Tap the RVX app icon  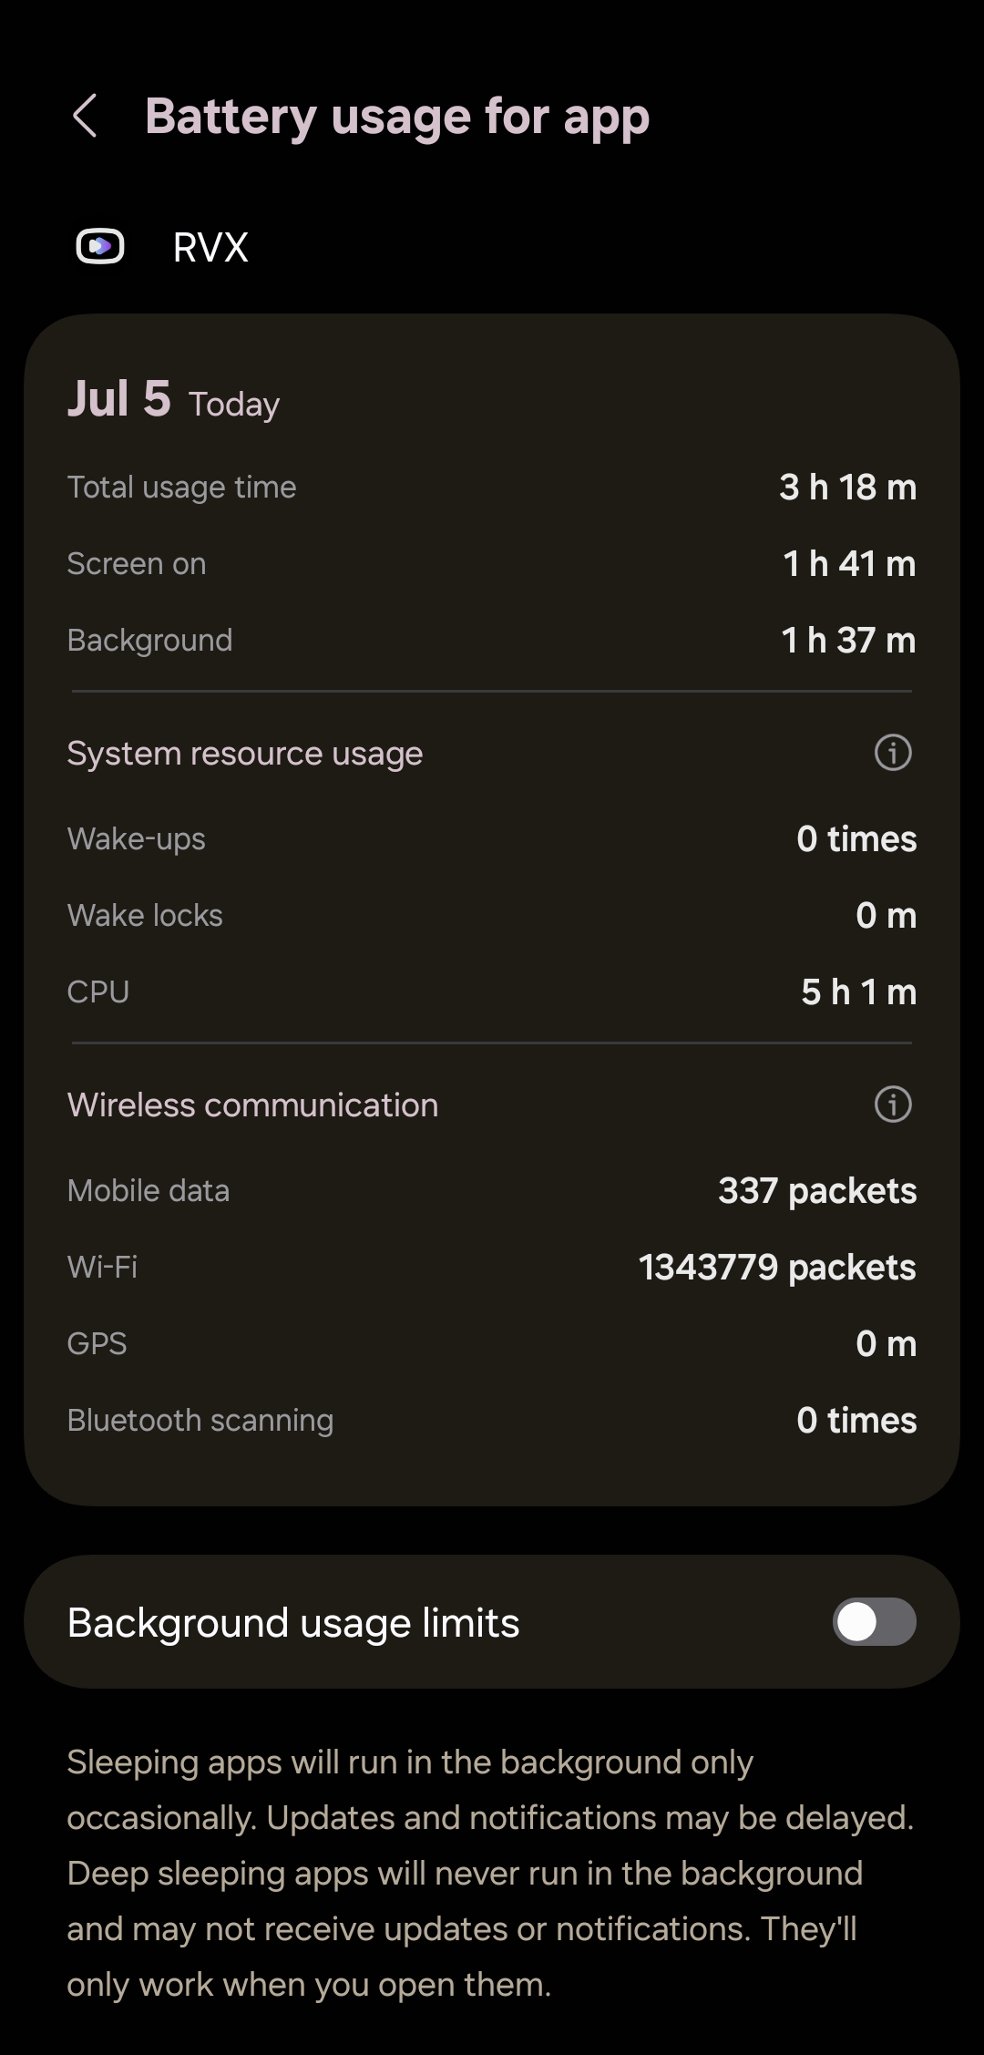point(99,246)
